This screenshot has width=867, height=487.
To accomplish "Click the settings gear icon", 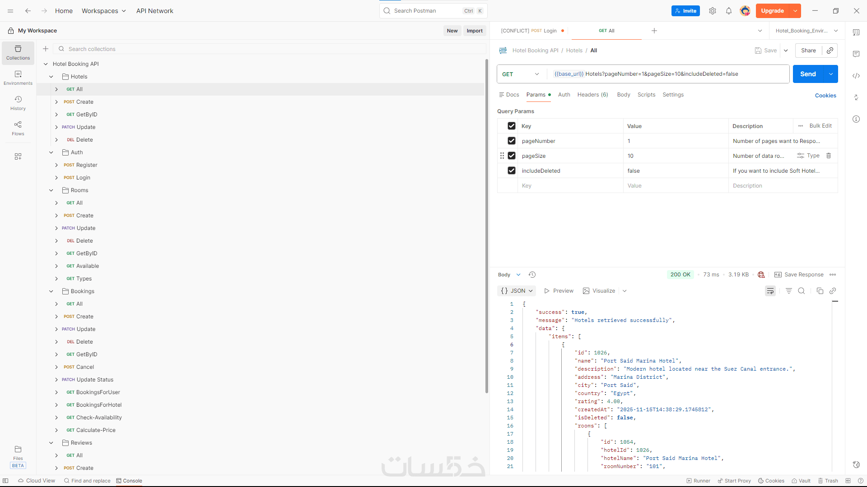I will click(x=713, y=11).
